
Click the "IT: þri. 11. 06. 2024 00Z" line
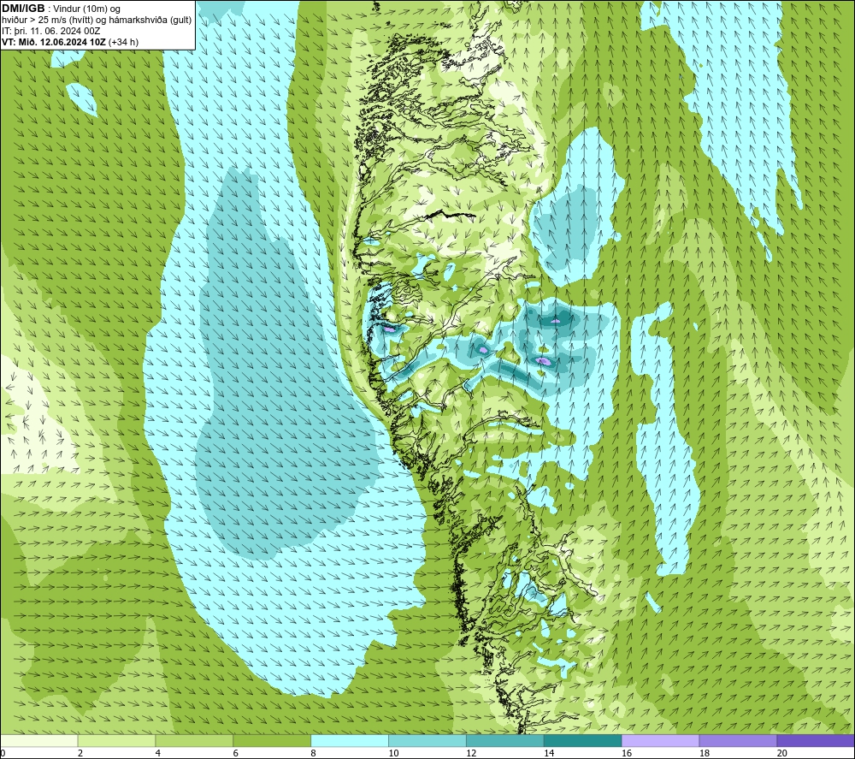(x=50, y=31)
